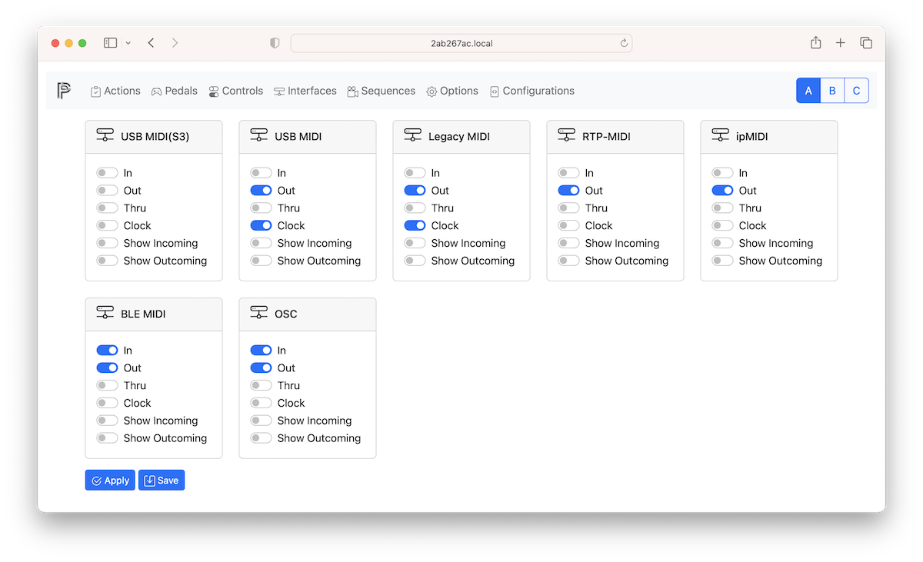923x562 pixels.
Task: Go forward in Safari history
Action: (x=175, y=43)
